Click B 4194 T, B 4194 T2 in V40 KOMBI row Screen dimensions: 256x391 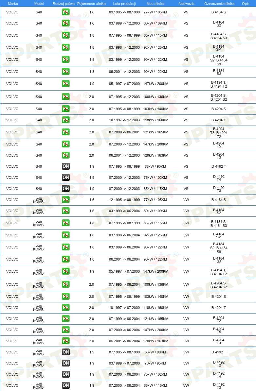pos(219,272)
